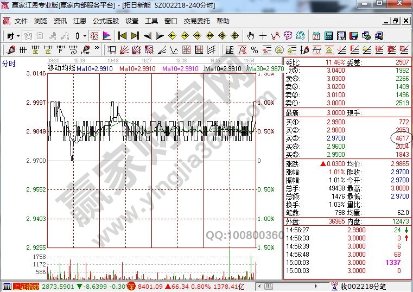The image size is (413, 292).
Task: Click the 上证指数 status bar label
Action: 27,286
